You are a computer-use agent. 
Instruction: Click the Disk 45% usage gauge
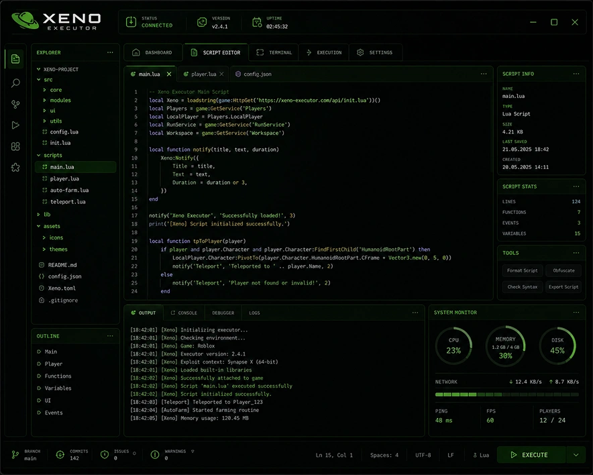557,346
